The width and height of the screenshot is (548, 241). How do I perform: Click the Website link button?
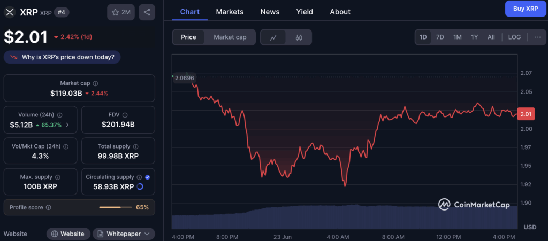[x=67, y=234]
